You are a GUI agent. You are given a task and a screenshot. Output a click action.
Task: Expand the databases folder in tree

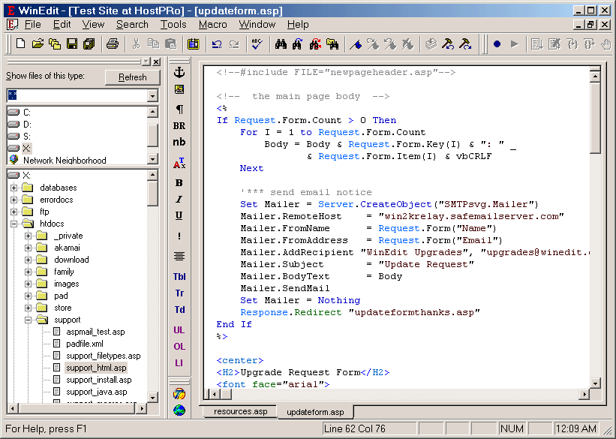click(x=14, y=188)
